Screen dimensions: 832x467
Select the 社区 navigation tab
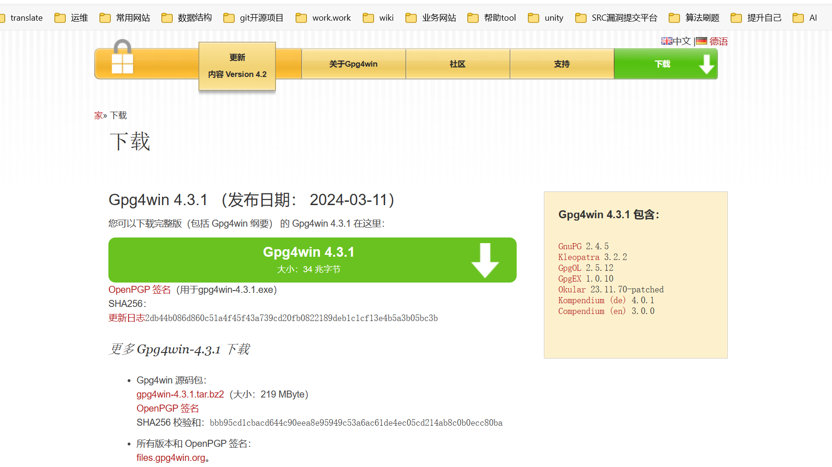tap(458, 64)
